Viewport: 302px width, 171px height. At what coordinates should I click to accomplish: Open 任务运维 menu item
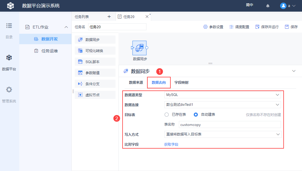tap(50, 51)
